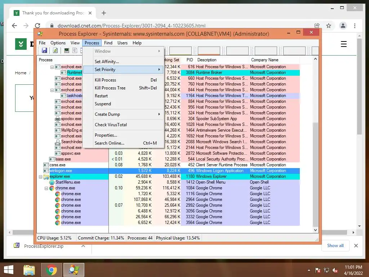Viewport: 369px width, 277px height.
Task: Open Properties... from Process menu
Action: 124,135
